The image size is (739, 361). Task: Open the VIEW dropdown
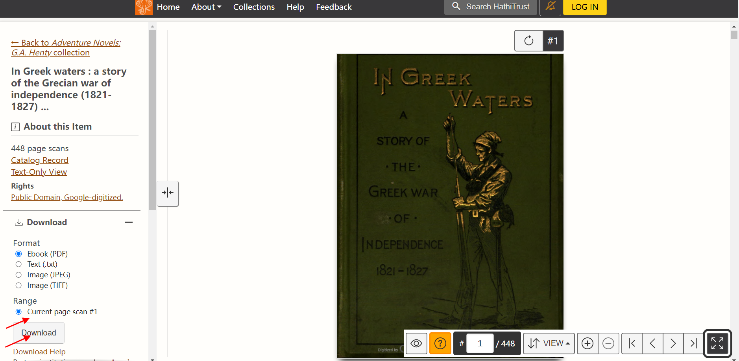point(549,343)
